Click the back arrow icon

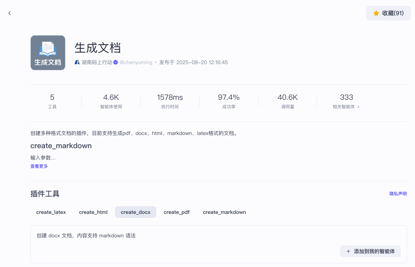click(x=10, y=13)
